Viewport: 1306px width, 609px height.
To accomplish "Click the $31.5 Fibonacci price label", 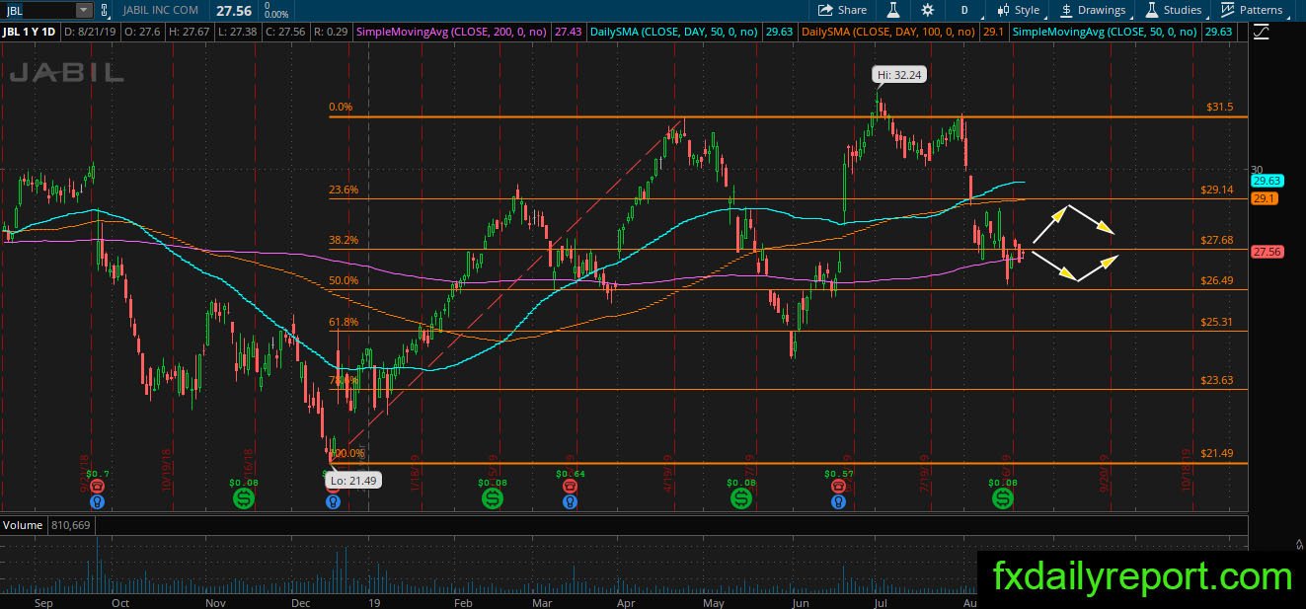I will point(1220,107).
